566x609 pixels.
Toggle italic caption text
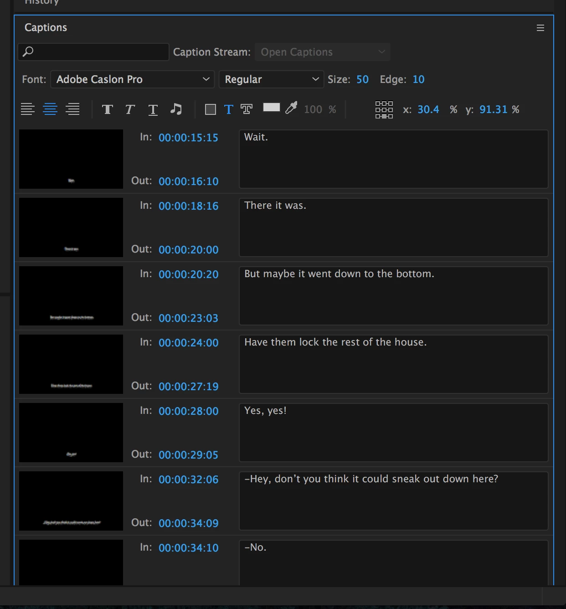coord(130,109)
